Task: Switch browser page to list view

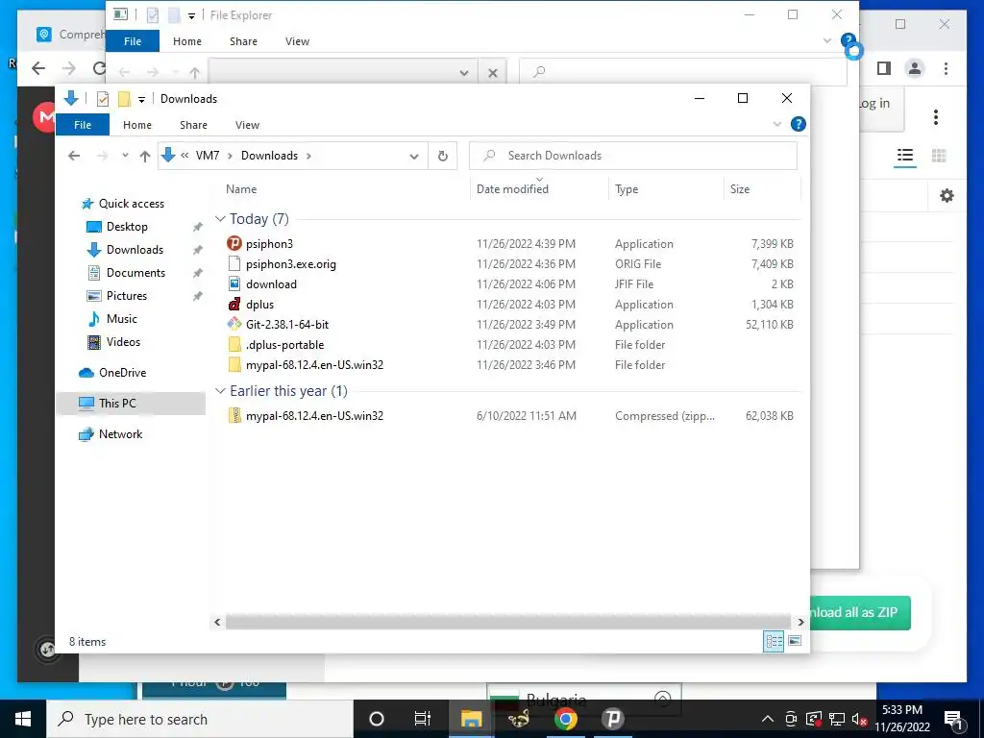Action: click(x=905, y=155)
